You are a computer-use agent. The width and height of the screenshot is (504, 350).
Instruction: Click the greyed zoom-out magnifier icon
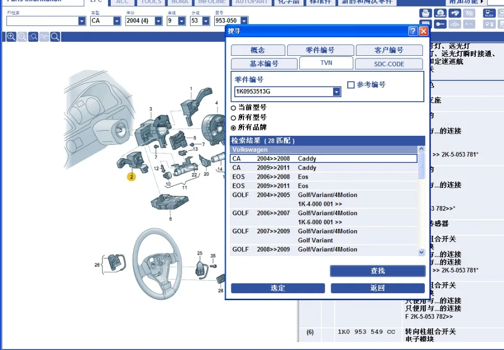point(22,37)
